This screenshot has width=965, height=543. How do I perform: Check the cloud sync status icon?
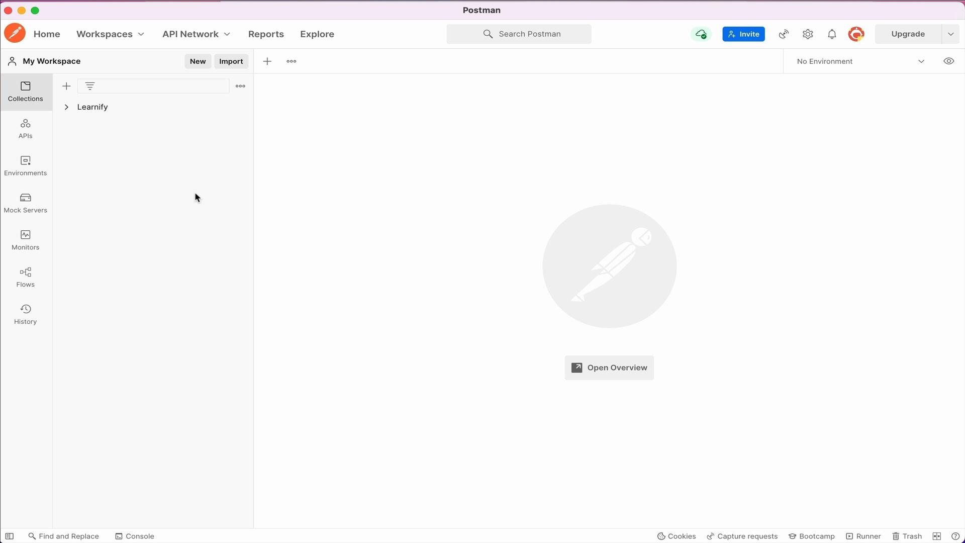701,34
